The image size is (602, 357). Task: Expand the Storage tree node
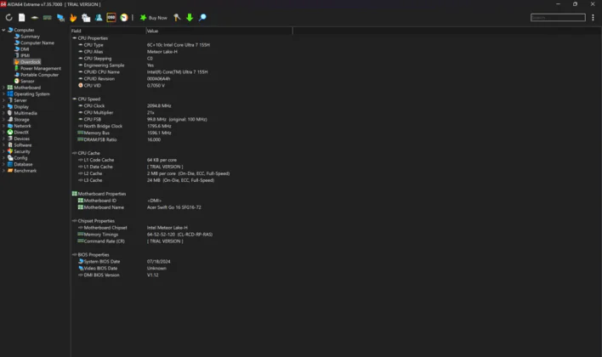(x=3, y=119)
